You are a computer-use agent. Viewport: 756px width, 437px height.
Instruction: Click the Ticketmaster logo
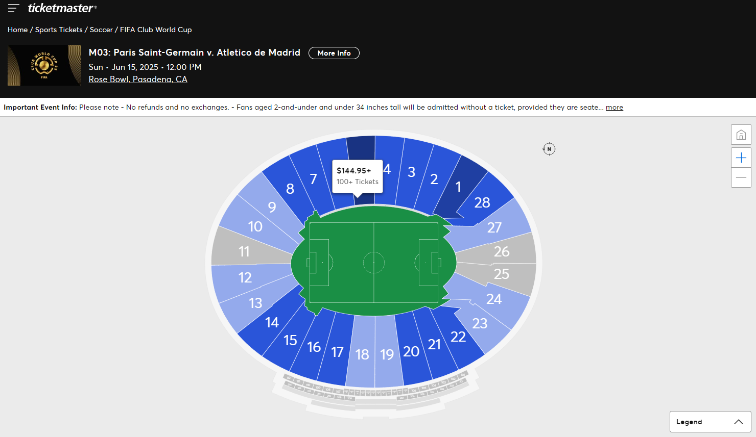pos(62,8)
